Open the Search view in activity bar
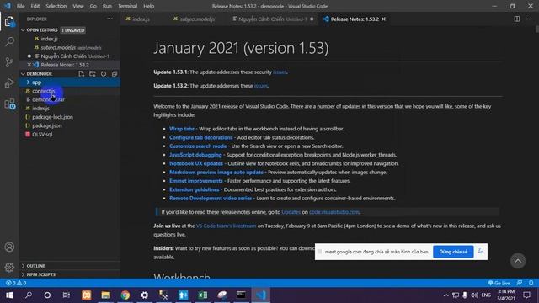This screenshot has height=303, width=539. click(9, 42)
